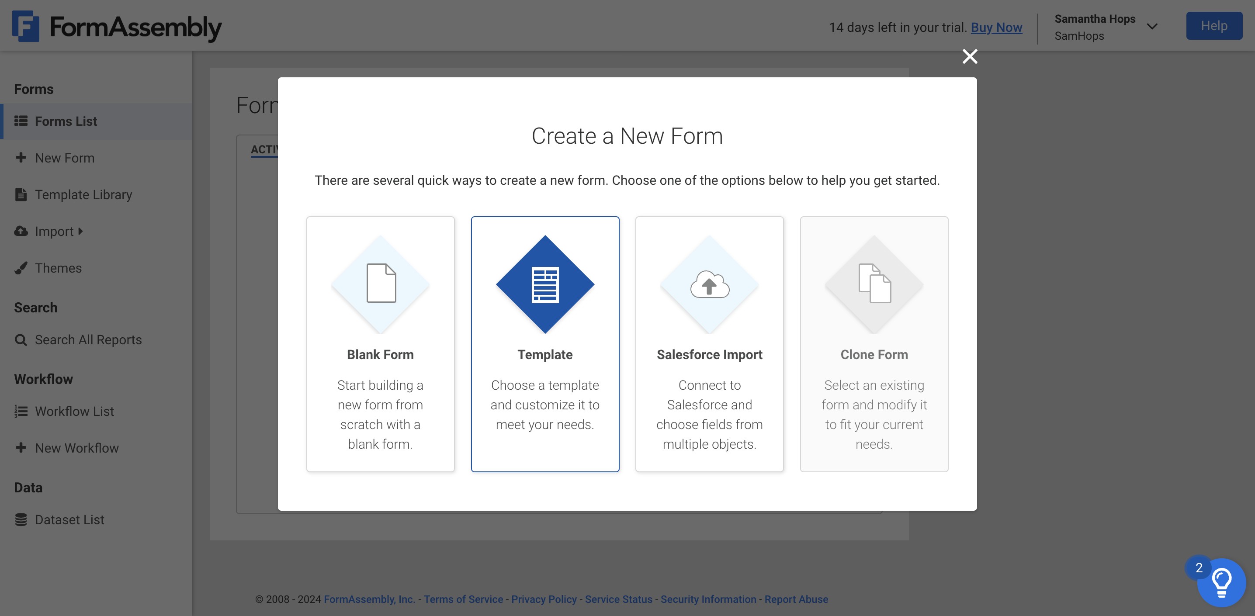Open the Security Information link
The width and height of the screenshot is (1255, 616).
(x=708, y=599)
